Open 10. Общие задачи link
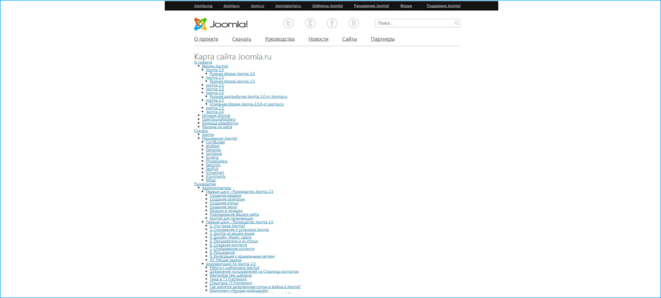 tap(226, 260)
